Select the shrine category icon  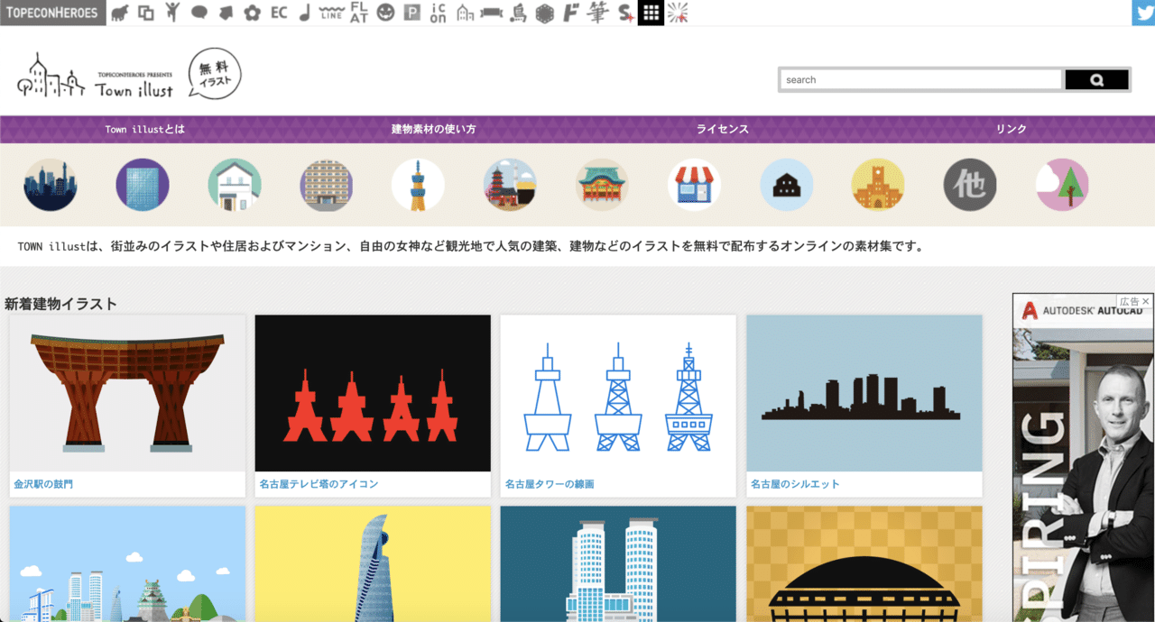602,185
